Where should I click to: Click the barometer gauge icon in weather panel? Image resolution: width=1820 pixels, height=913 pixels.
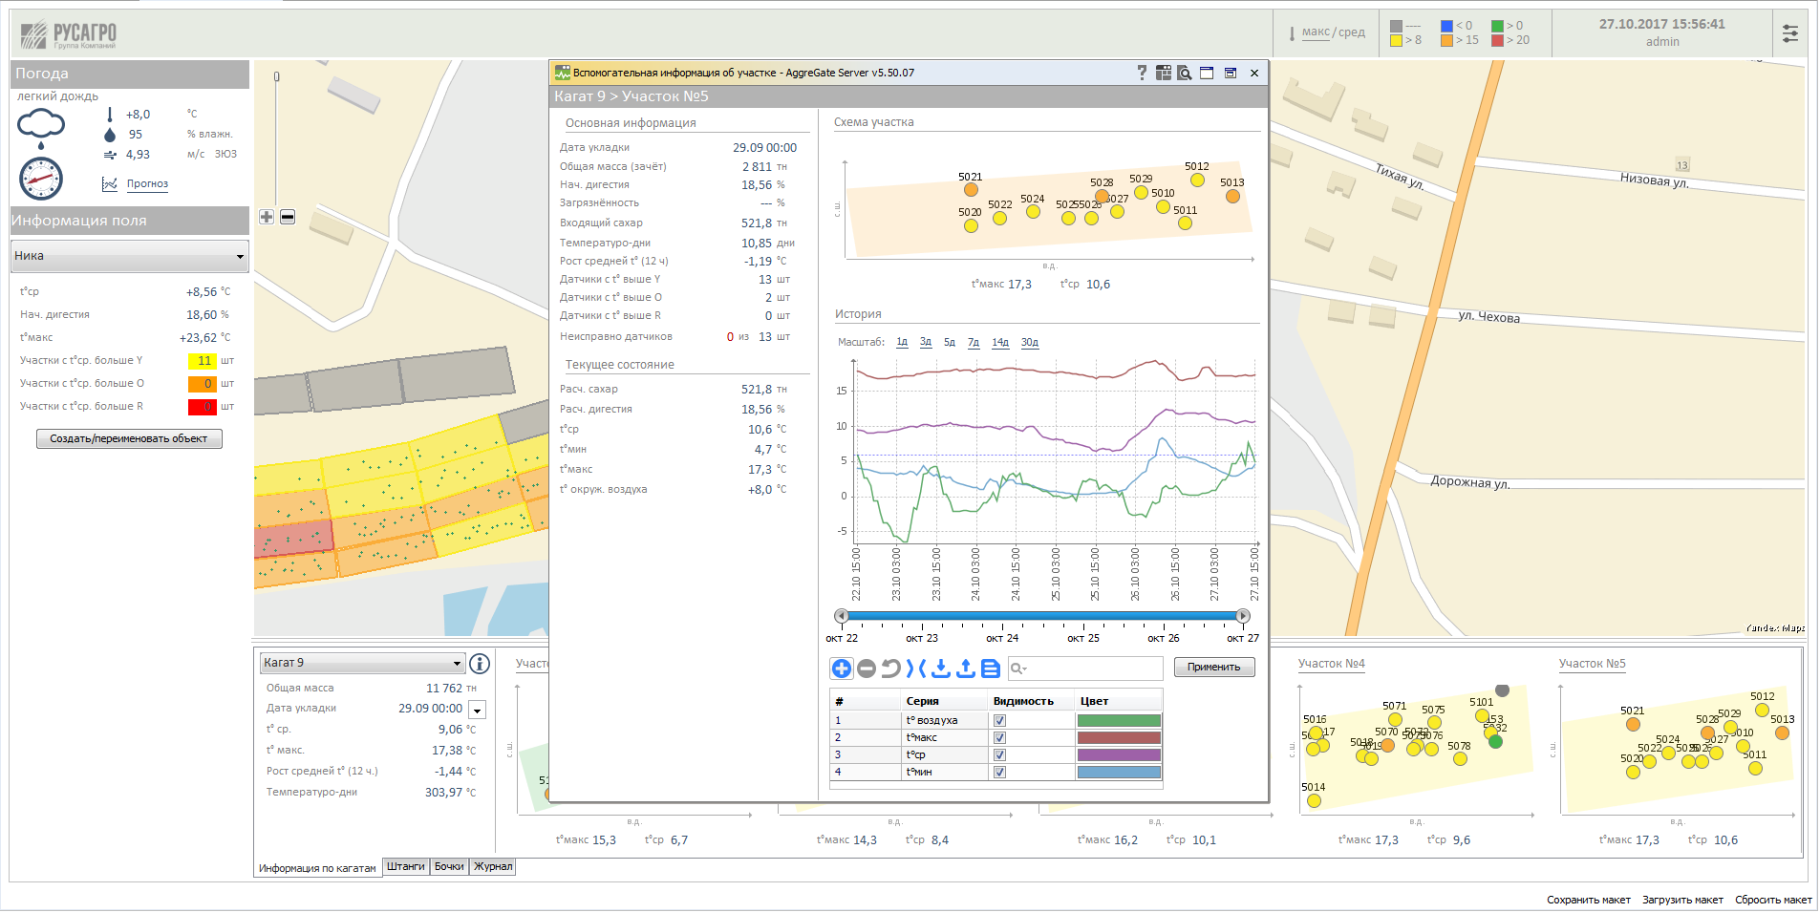41,179
